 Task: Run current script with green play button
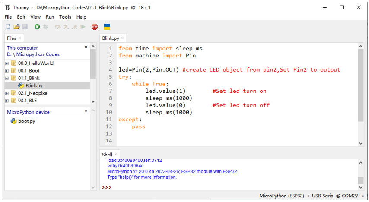point(37,27)
